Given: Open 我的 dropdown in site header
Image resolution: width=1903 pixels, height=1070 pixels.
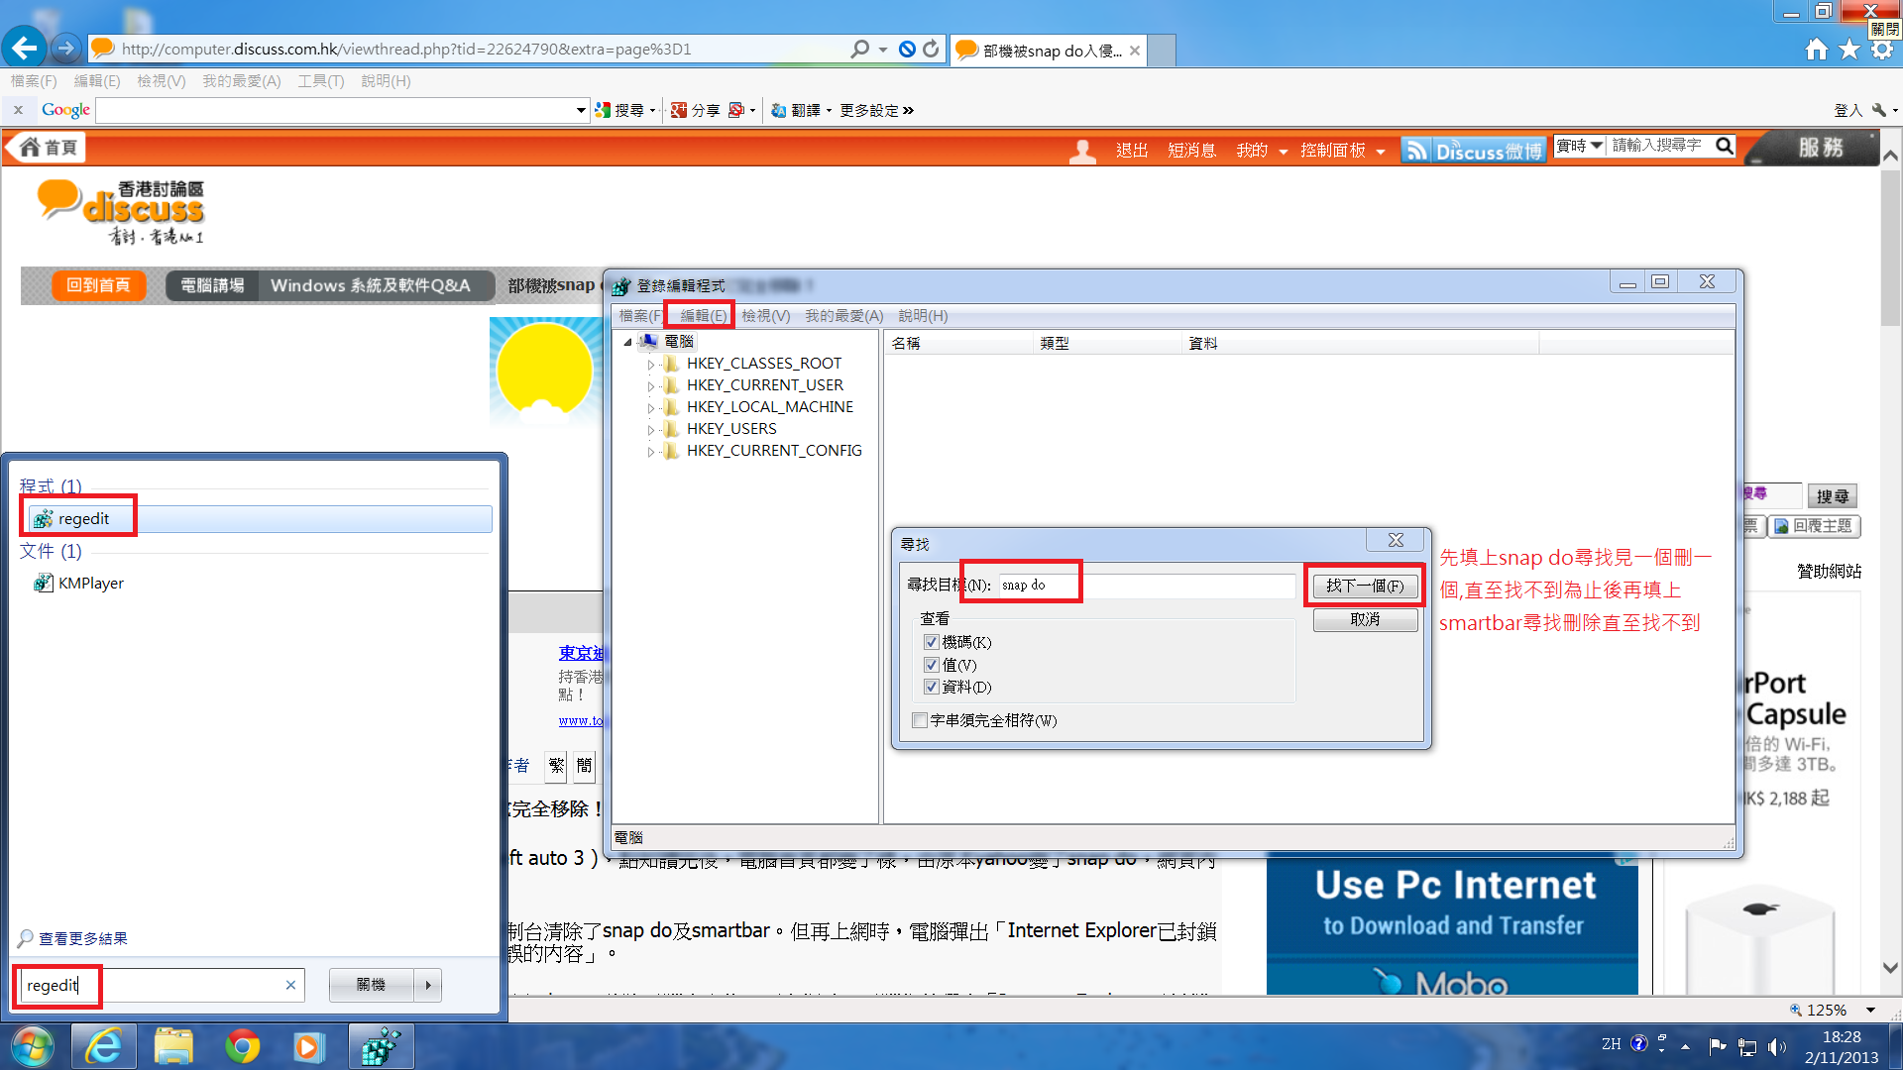Looking at the screenshot, I should click(1261, 151).
